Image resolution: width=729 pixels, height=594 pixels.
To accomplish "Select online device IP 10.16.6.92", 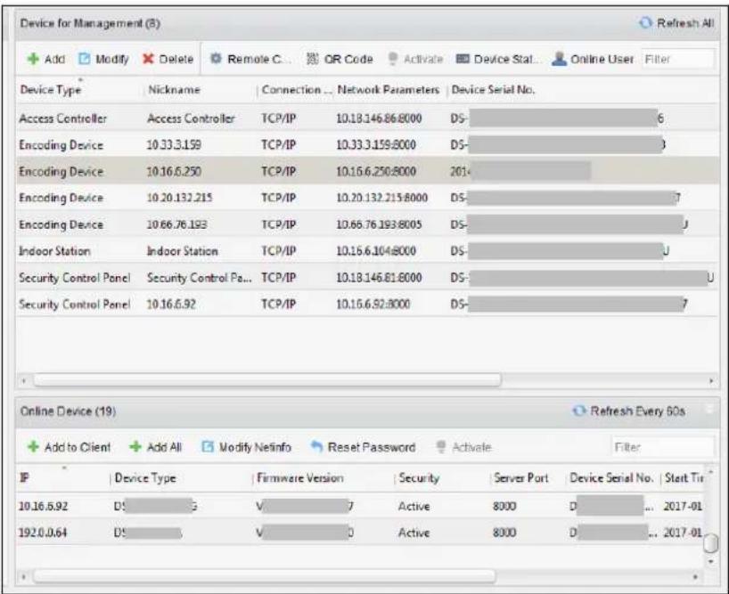I will pos(43,506).
